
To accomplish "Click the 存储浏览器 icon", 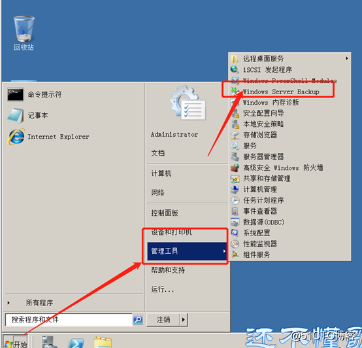I will click(235, 135).
